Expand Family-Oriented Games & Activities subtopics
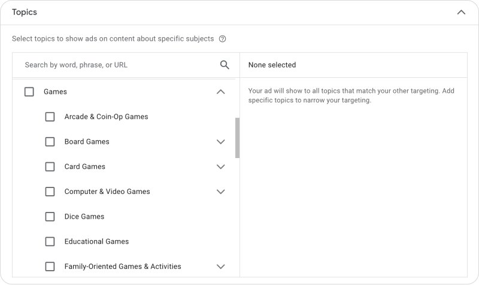The width and height of the screenshot is (479, 285). click(220, 266)
